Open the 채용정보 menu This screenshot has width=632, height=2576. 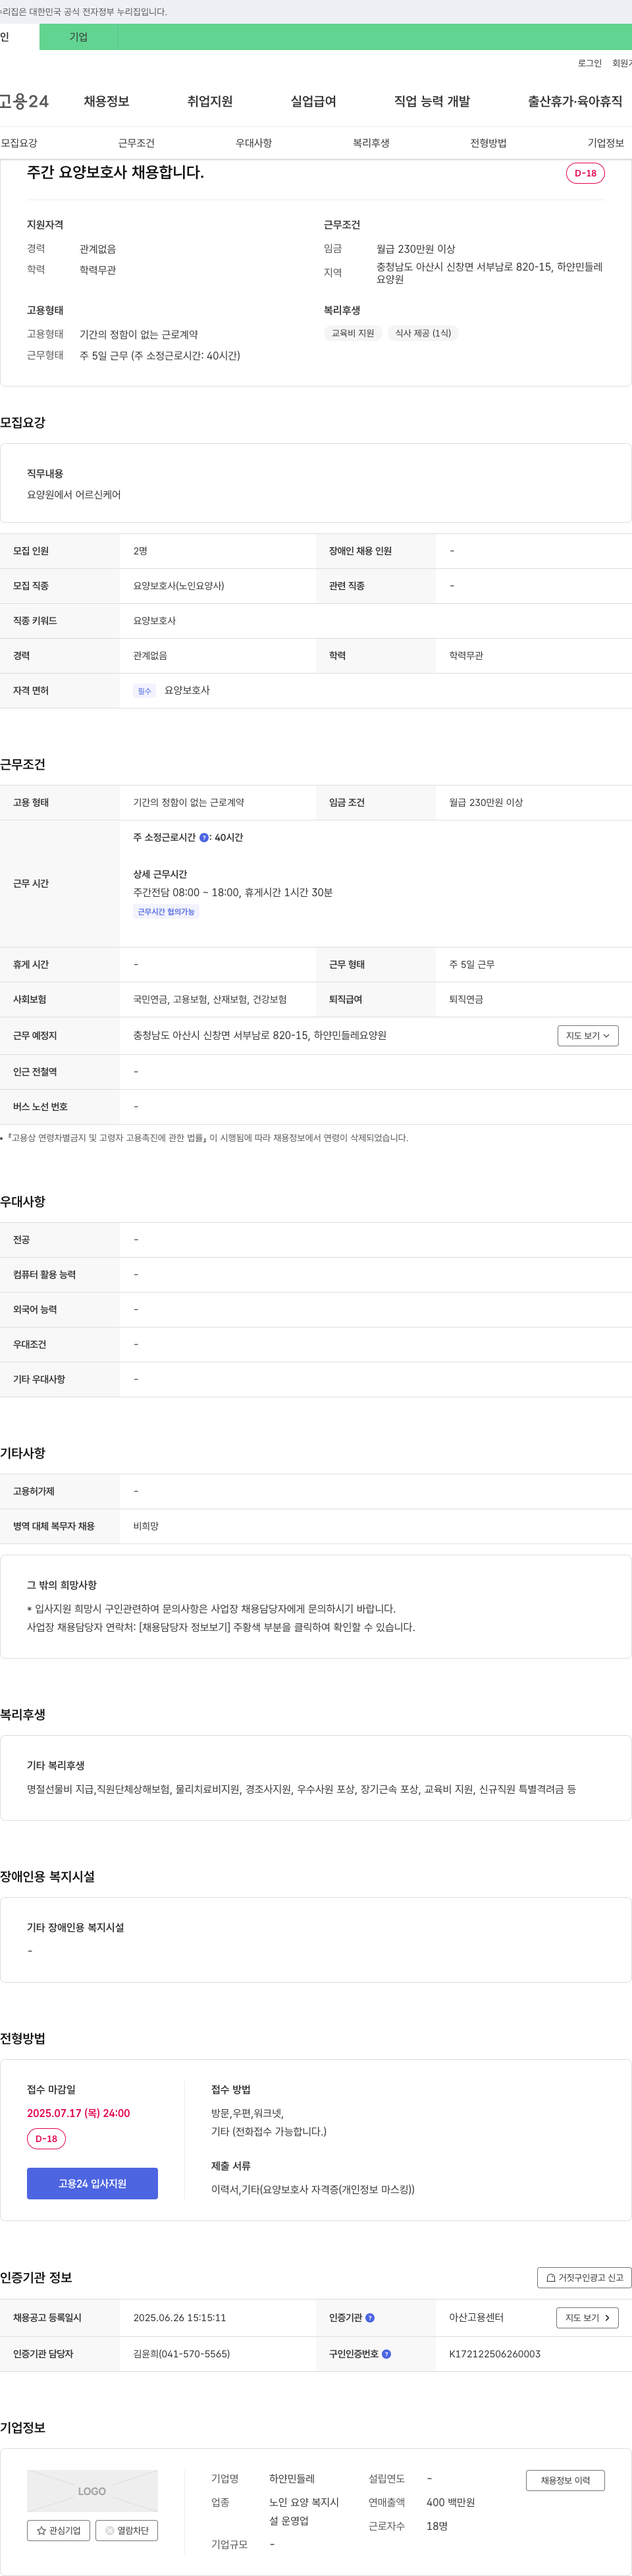pos(106,101)
